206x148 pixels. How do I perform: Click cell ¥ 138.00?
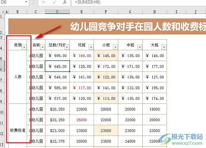pos(130,77)
